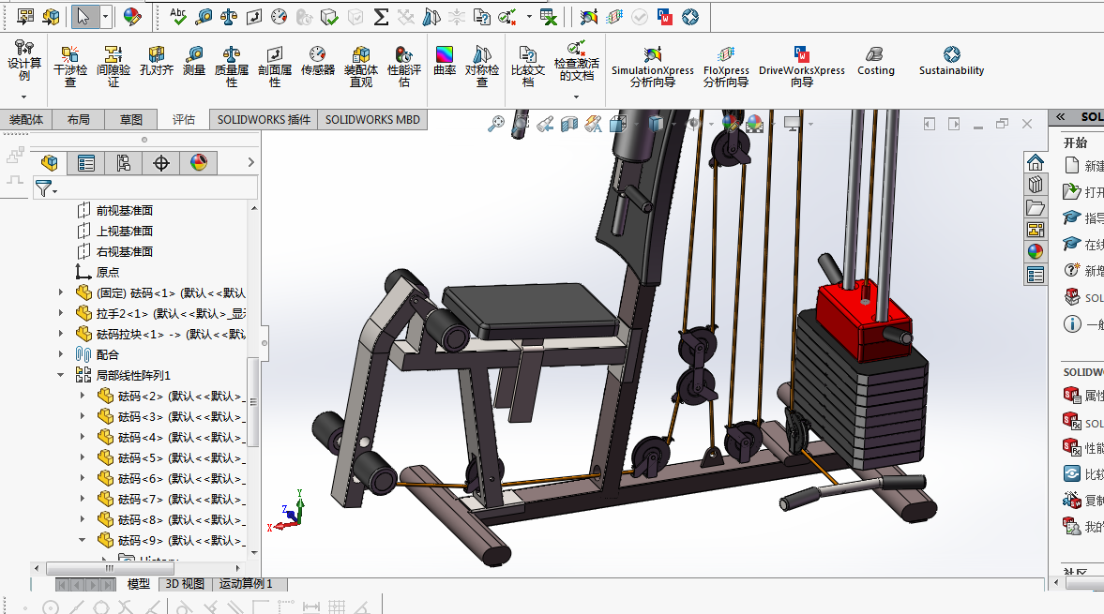Click the feature tree vertical scrollbar

pos(253,402)
